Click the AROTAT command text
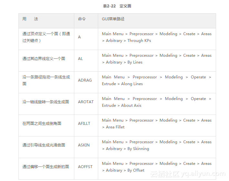The height and width of the screenshot is (181, 229). pyautogui.click(x=86, y=102)
